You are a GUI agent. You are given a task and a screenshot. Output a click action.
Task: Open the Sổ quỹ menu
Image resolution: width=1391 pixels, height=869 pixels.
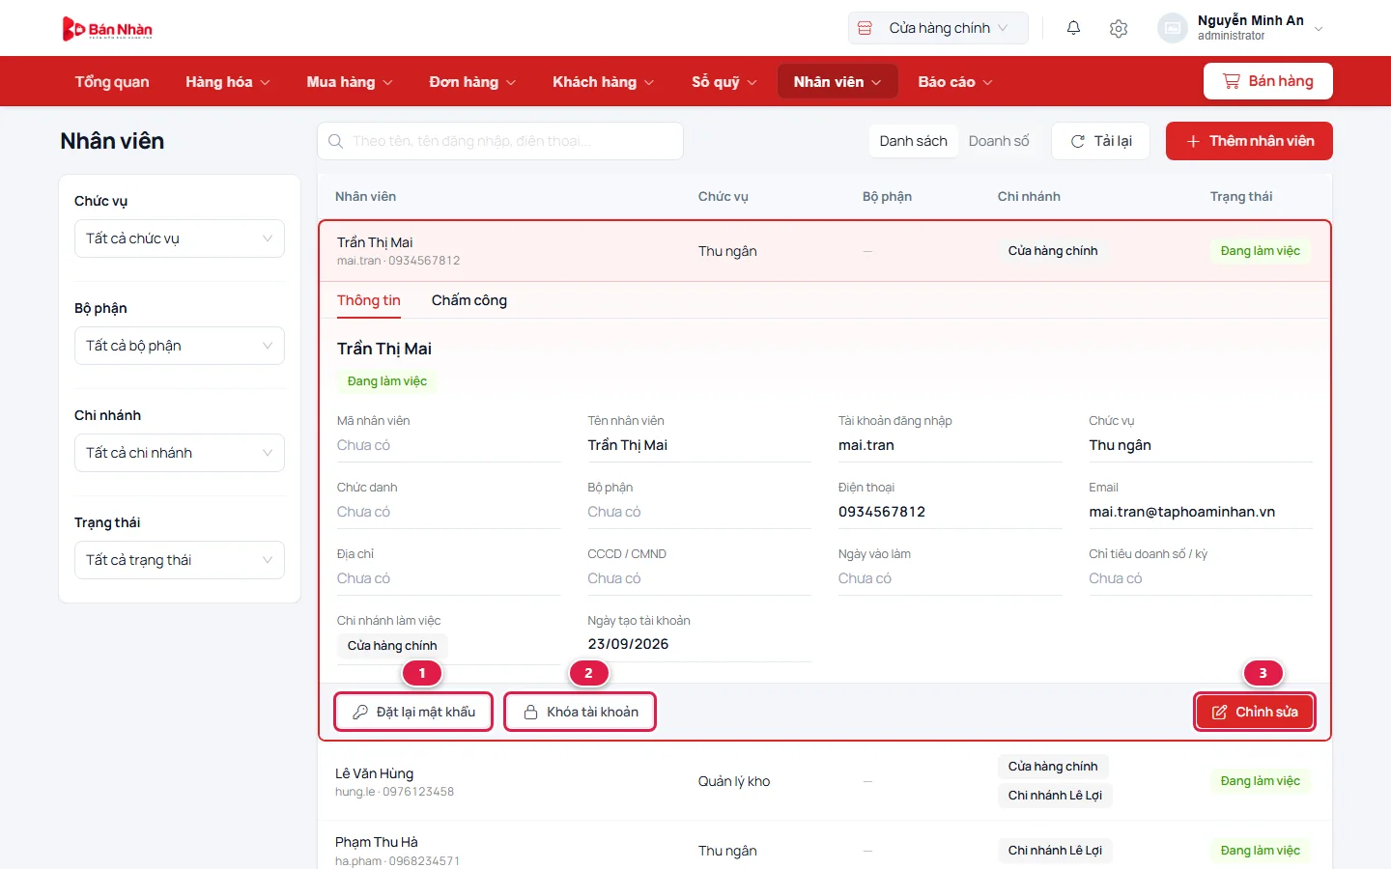coord(724,81)
